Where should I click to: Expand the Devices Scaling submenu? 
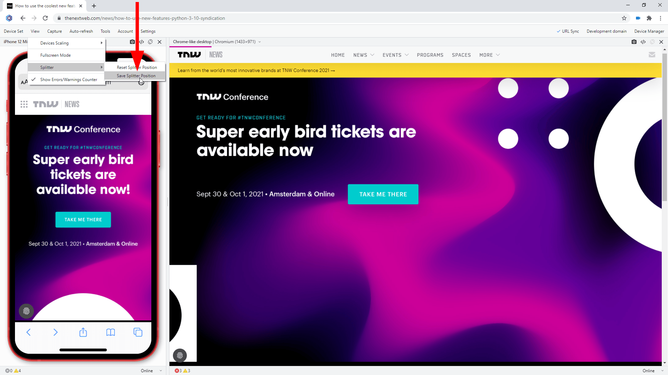point(66,43)
